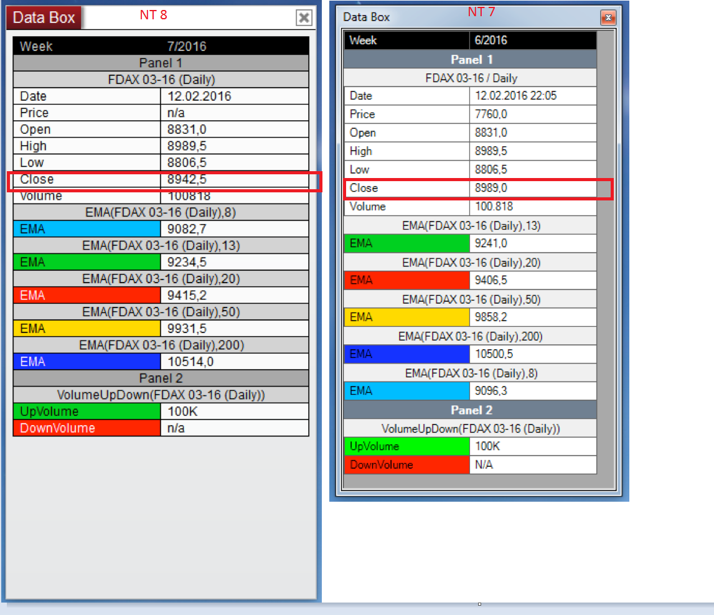714x615 pixels.
Task: Click Price value 7760,0 in NT 7
Action: 533,115
